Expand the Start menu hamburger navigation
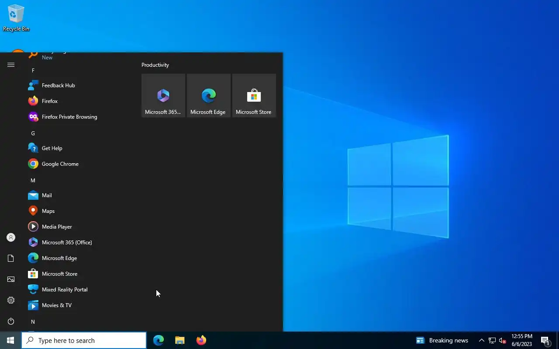The image size is (559, 349). (x=11, y=65)
